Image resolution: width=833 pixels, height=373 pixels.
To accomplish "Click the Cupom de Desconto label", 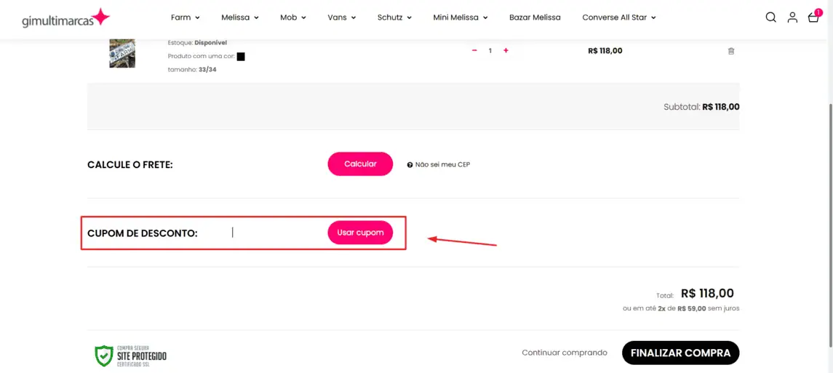I will [143, 233].
